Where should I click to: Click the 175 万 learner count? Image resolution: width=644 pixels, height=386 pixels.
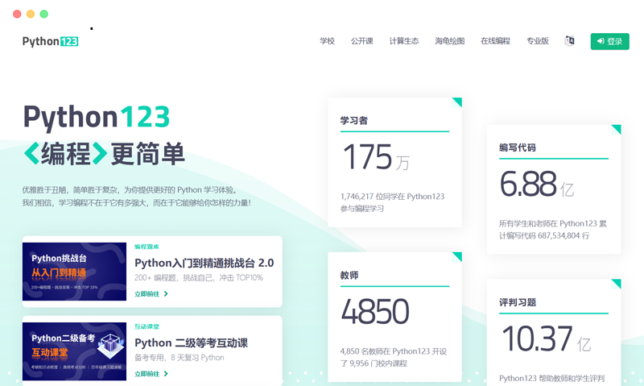[376, 156]
